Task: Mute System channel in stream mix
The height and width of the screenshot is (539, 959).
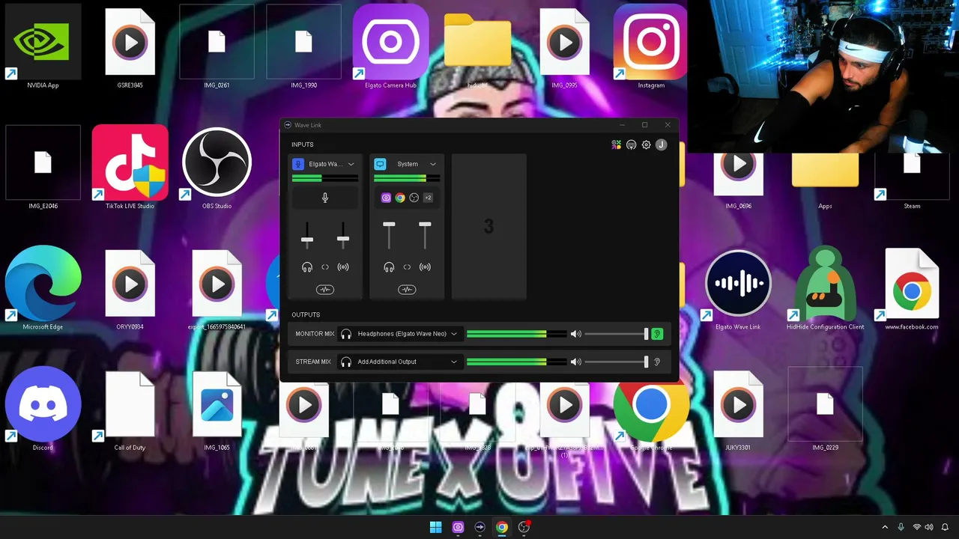Action: [x=425, y=267]
